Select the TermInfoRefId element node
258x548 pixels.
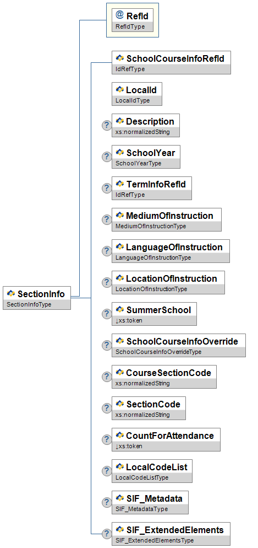coord(152,188)
